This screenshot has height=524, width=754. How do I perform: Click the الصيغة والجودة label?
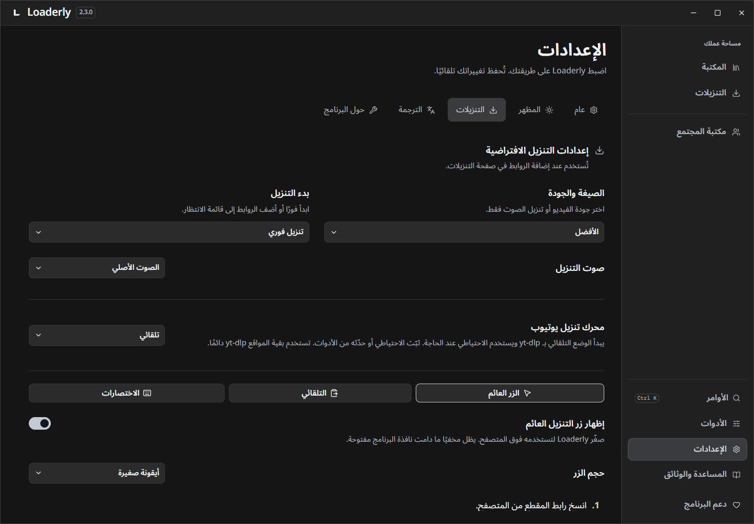pyautogui.click(x=576, y=193)
